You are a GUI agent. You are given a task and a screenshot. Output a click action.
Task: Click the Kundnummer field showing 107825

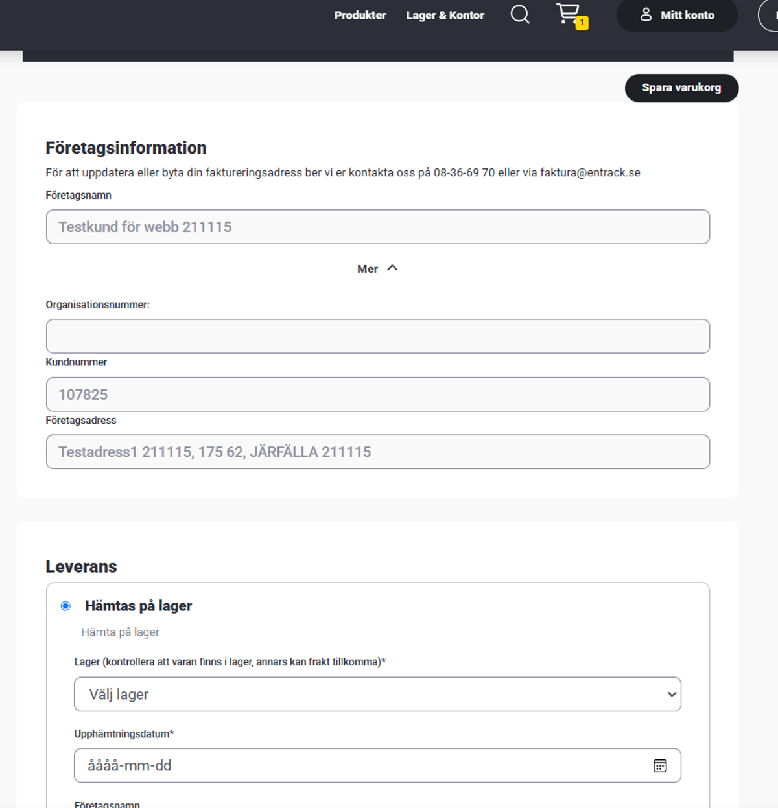(378, 395)
